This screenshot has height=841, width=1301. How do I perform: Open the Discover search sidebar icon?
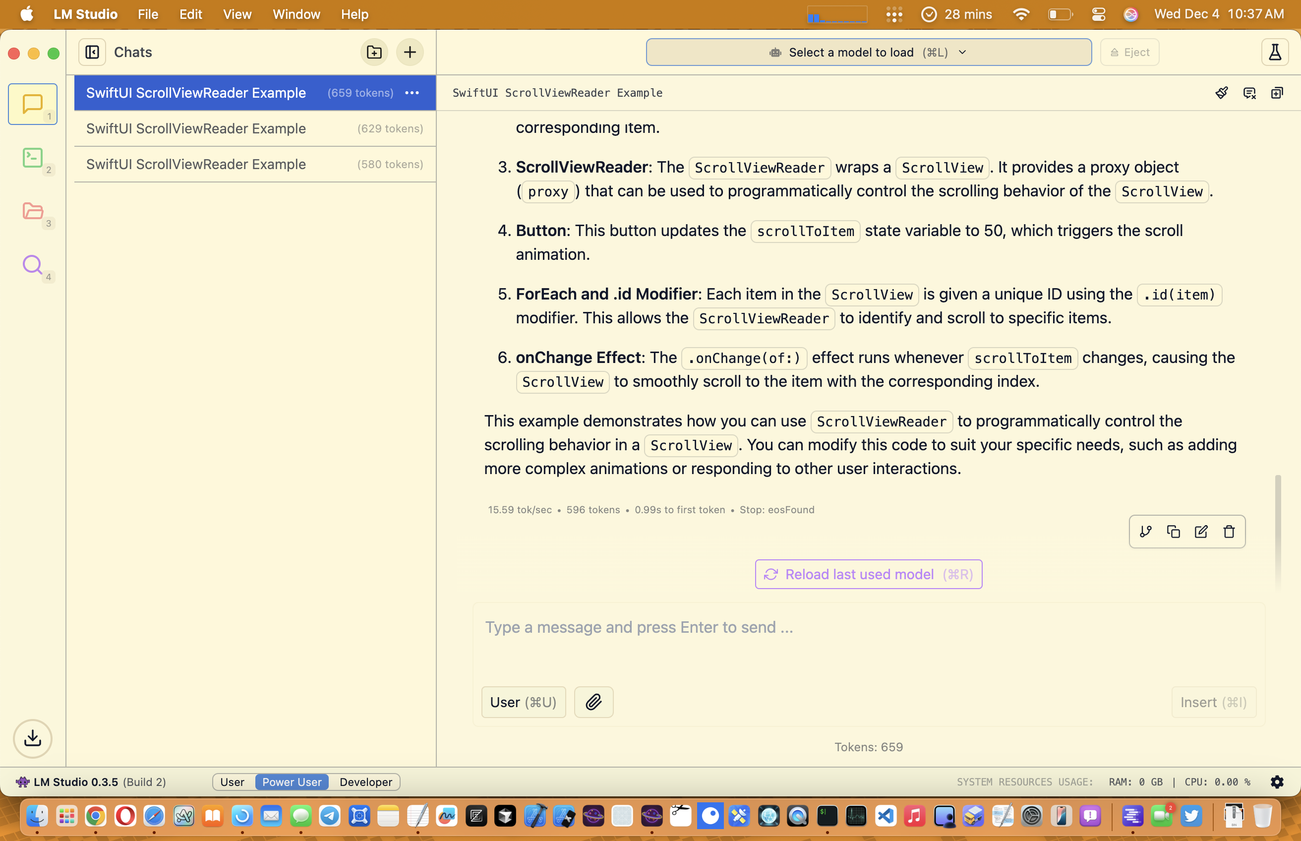click(x=33, y=265)
